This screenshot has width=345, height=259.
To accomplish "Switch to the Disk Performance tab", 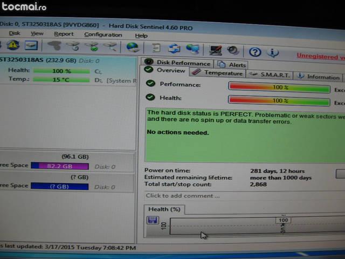I will (177, 63).
